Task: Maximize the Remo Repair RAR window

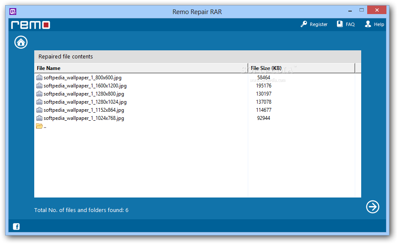Action: point(362,10)
